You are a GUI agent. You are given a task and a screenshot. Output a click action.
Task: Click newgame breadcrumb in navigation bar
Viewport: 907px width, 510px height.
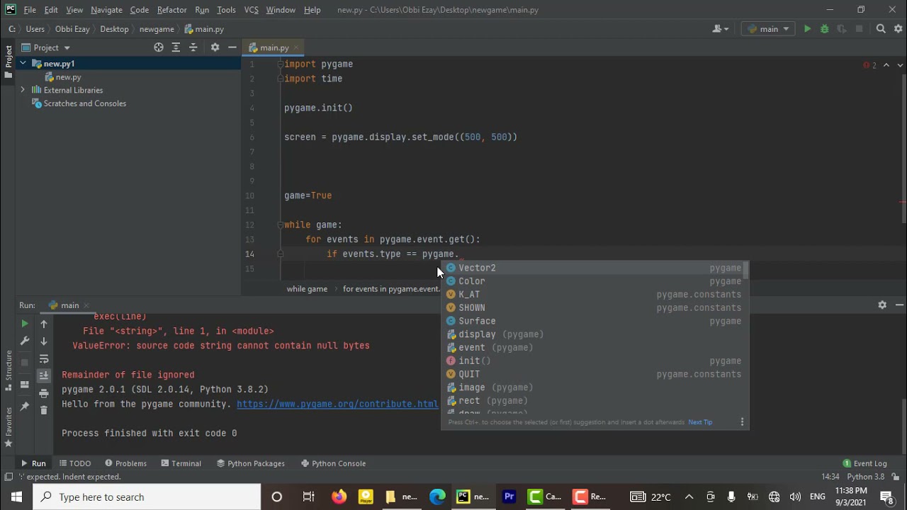pyautogui.click(x=157, y=29)
